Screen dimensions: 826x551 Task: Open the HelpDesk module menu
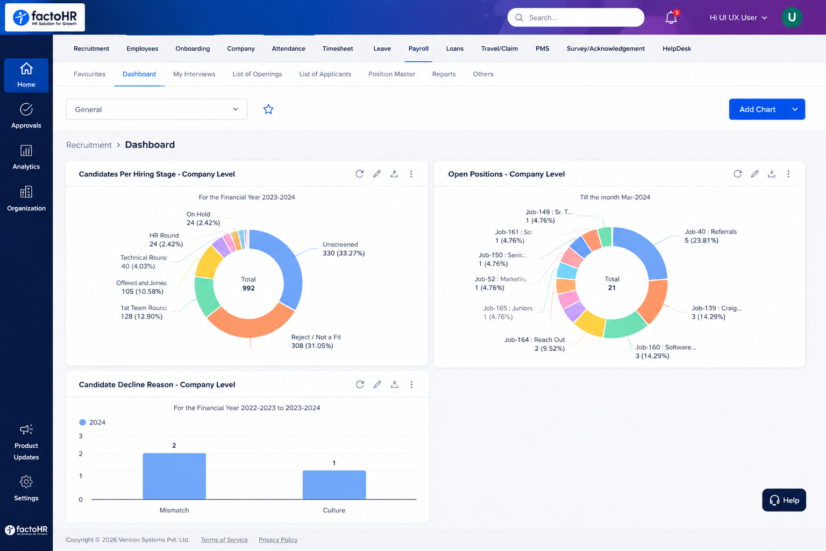pos(677,48)
